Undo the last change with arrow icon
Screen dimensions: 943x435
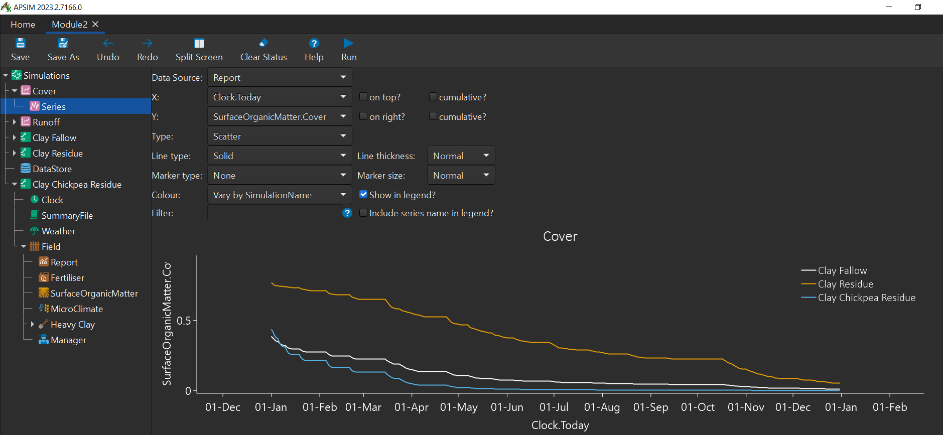tap(108, 43)
